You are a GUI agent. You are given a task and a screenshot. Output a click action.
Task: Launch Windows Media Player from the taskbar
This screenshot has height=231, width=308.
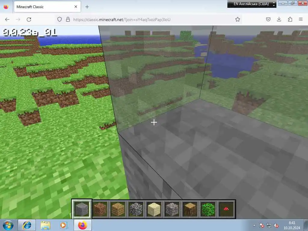click(x=64, y=225)
